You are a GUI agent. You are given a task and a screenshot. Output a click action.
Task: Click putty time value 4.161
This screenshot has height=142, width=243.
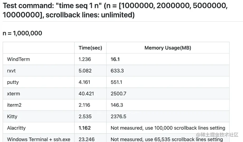pyautogui.click(x=84, y=82)
